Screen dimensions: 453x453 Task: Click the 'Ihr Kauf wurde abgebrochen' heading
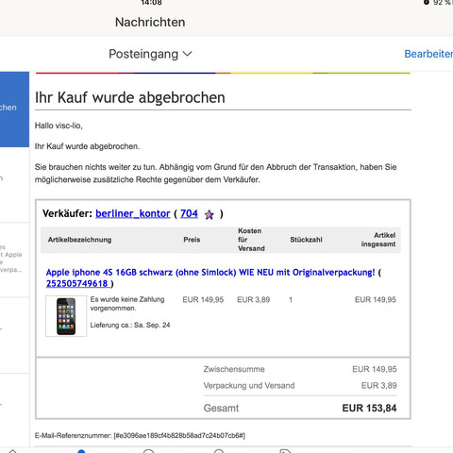[x=130, y=97]
